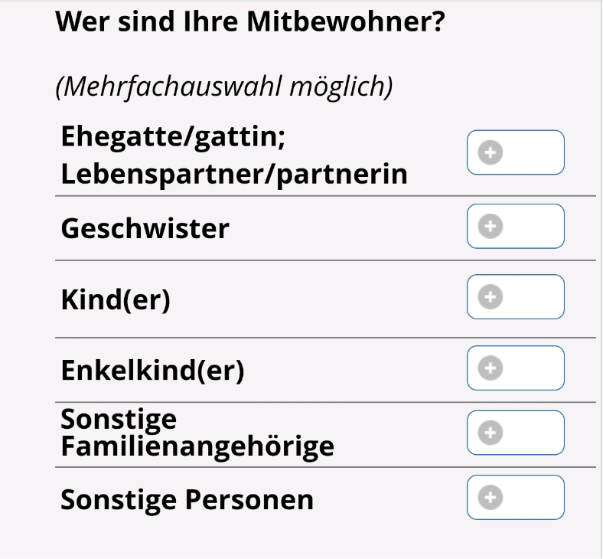Click the plus icon beside Ehegatte/gattin; Lebenspartner/partnerin
The width and height of the screenshot is (603, 559).
click(x=491, y=152)
